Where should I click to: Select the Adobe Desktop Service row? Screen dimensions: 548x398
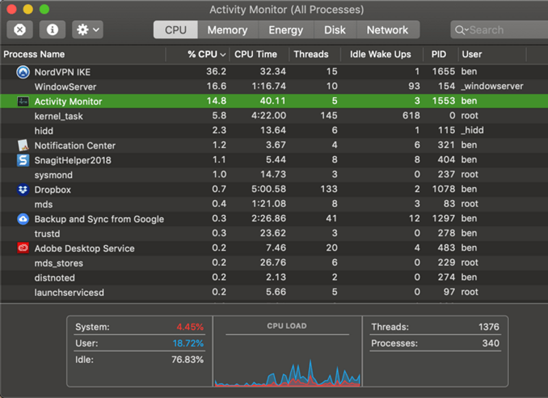[274, 248]
